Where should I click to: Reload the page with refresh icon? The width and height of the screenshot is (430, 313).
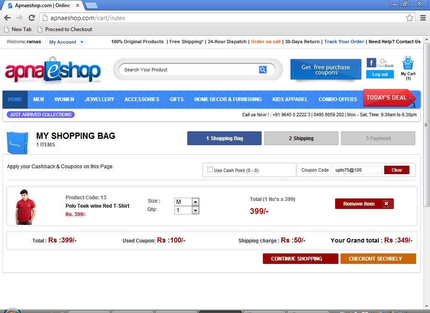point(31,18)
